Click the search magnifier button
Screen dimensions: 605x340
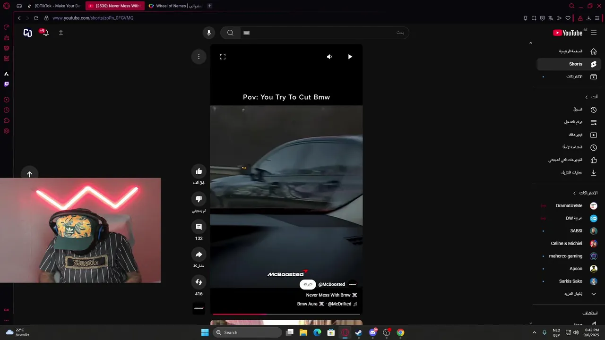[230, 33]
